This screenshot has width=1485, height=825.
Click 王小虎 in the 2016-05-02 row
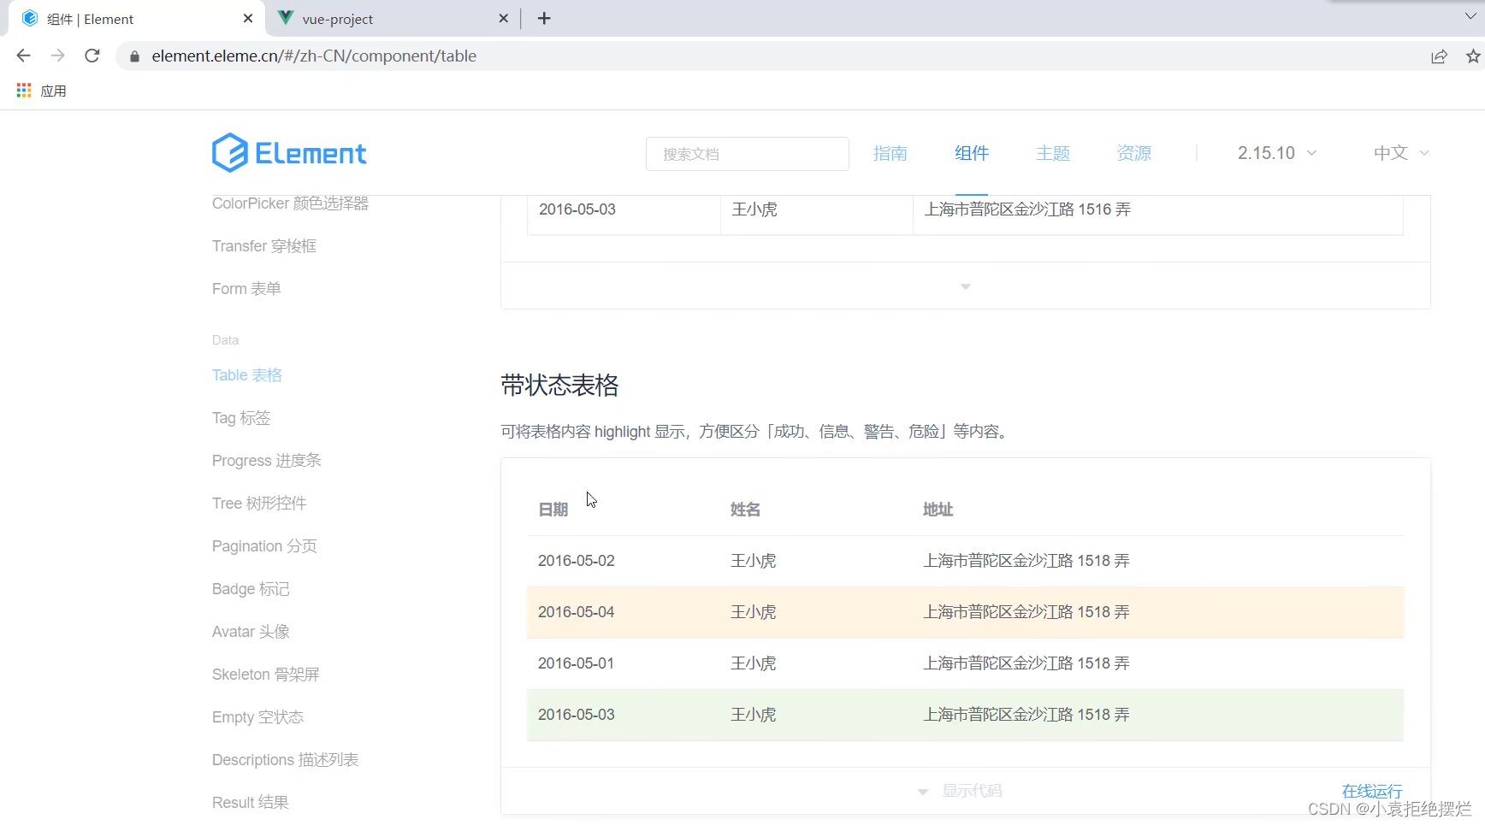tap(753, 561)
